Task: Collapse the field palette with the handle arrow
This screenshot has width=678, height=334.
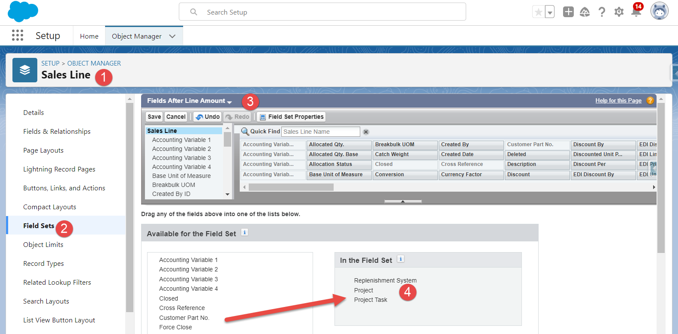Action: pyautogui.click(x=403, y=201)
